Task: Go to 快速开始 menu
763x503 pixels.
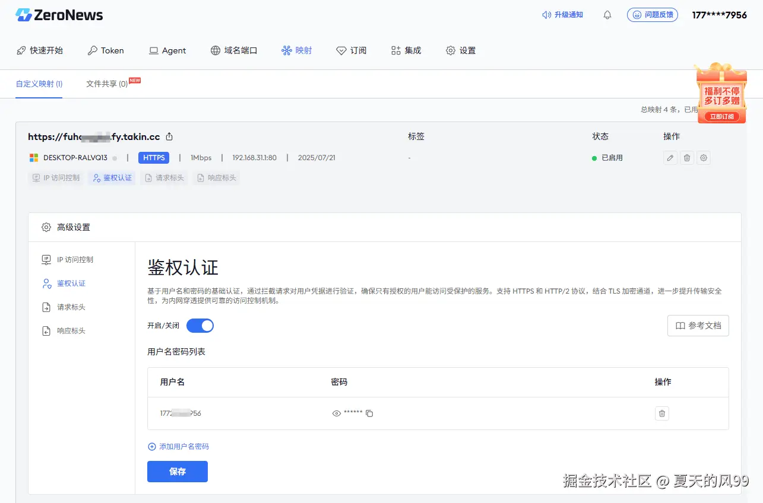Action: [x=40, y=50]
